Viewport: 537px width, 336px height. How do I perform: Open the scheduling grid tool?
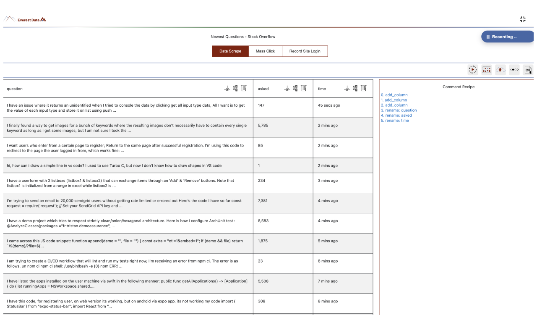(486, 70)
